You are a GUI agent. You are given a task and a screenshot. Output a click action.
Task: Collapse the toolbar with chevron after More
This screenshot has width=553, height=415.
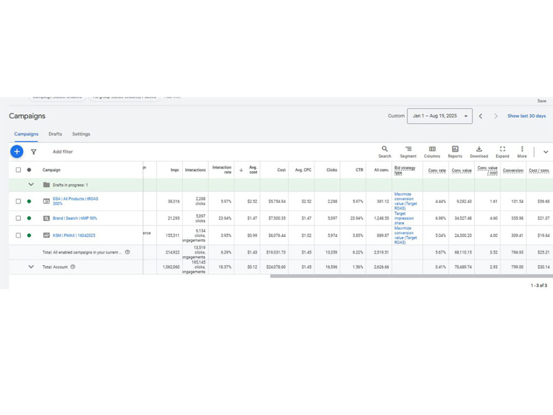[546, 152]
